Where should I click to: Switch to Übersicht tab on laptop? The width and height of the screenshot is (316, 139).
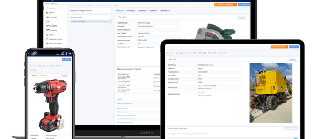120,10
